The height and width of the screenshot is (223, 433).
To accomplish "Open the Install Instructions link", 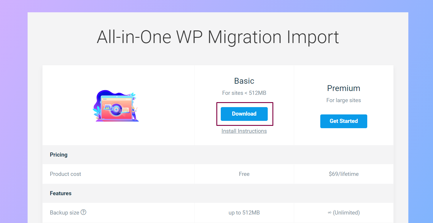I will click(244, 131).
